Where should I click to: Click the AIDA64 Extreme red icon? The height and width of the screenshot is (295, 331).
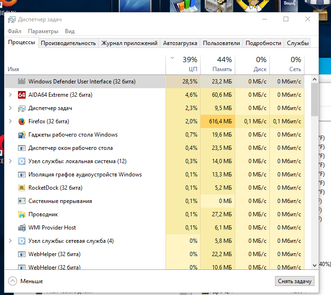(x=21, y=94)
